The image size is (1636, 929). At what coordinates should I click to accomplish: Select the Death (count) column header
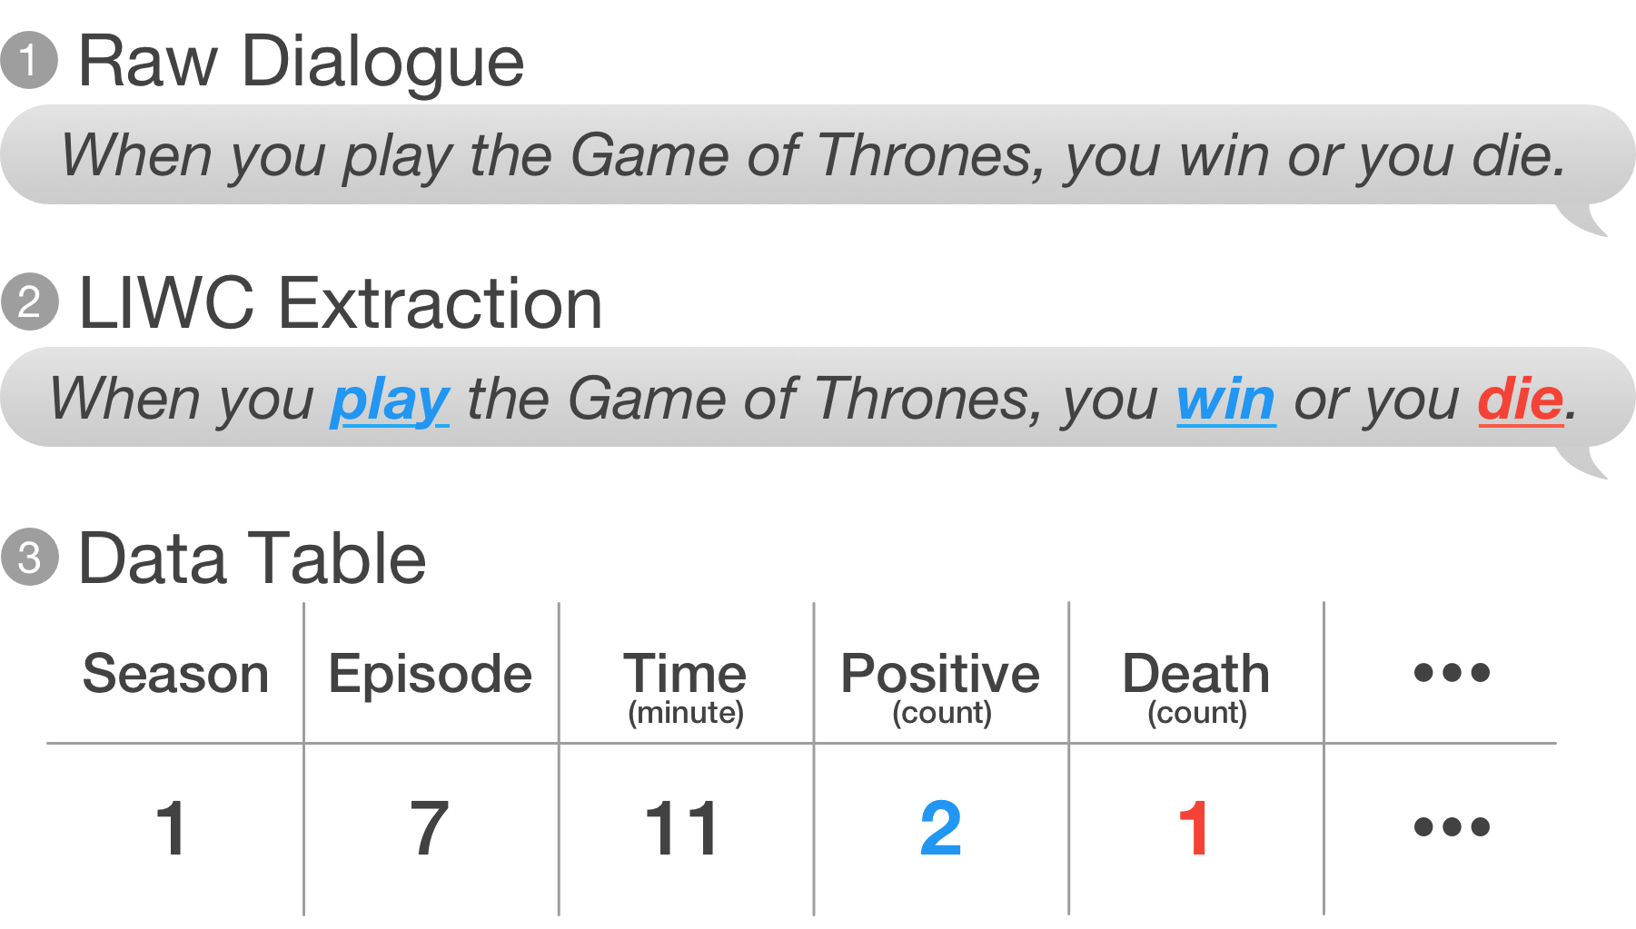tap(1196, 688)
